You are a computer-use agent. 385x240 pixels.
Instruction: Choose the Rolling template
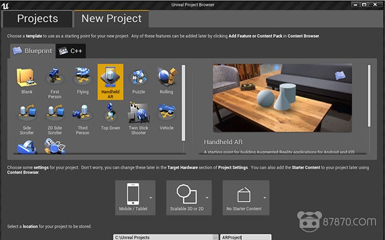(166, 81)
